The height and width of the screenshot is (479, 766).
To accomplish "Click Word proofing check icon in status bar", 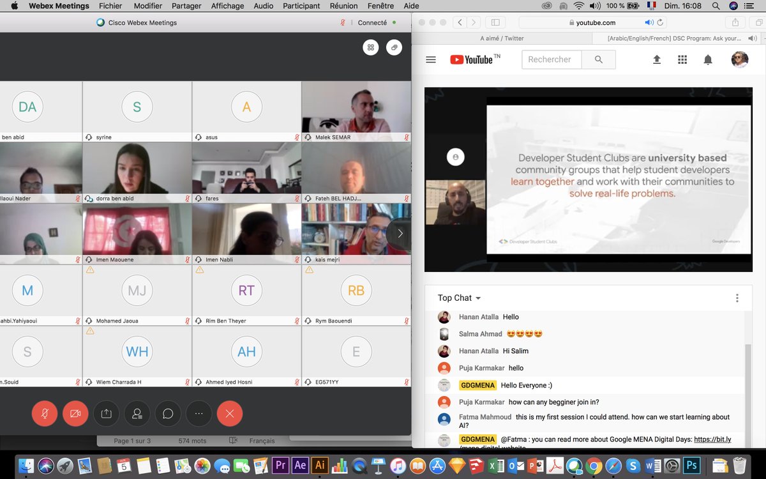I will click(x=233, y=441).
